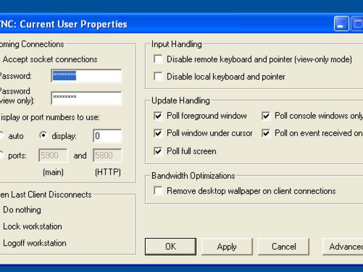Focus the view-only Password field
363x272 pixels.
[x=87, y=98]
